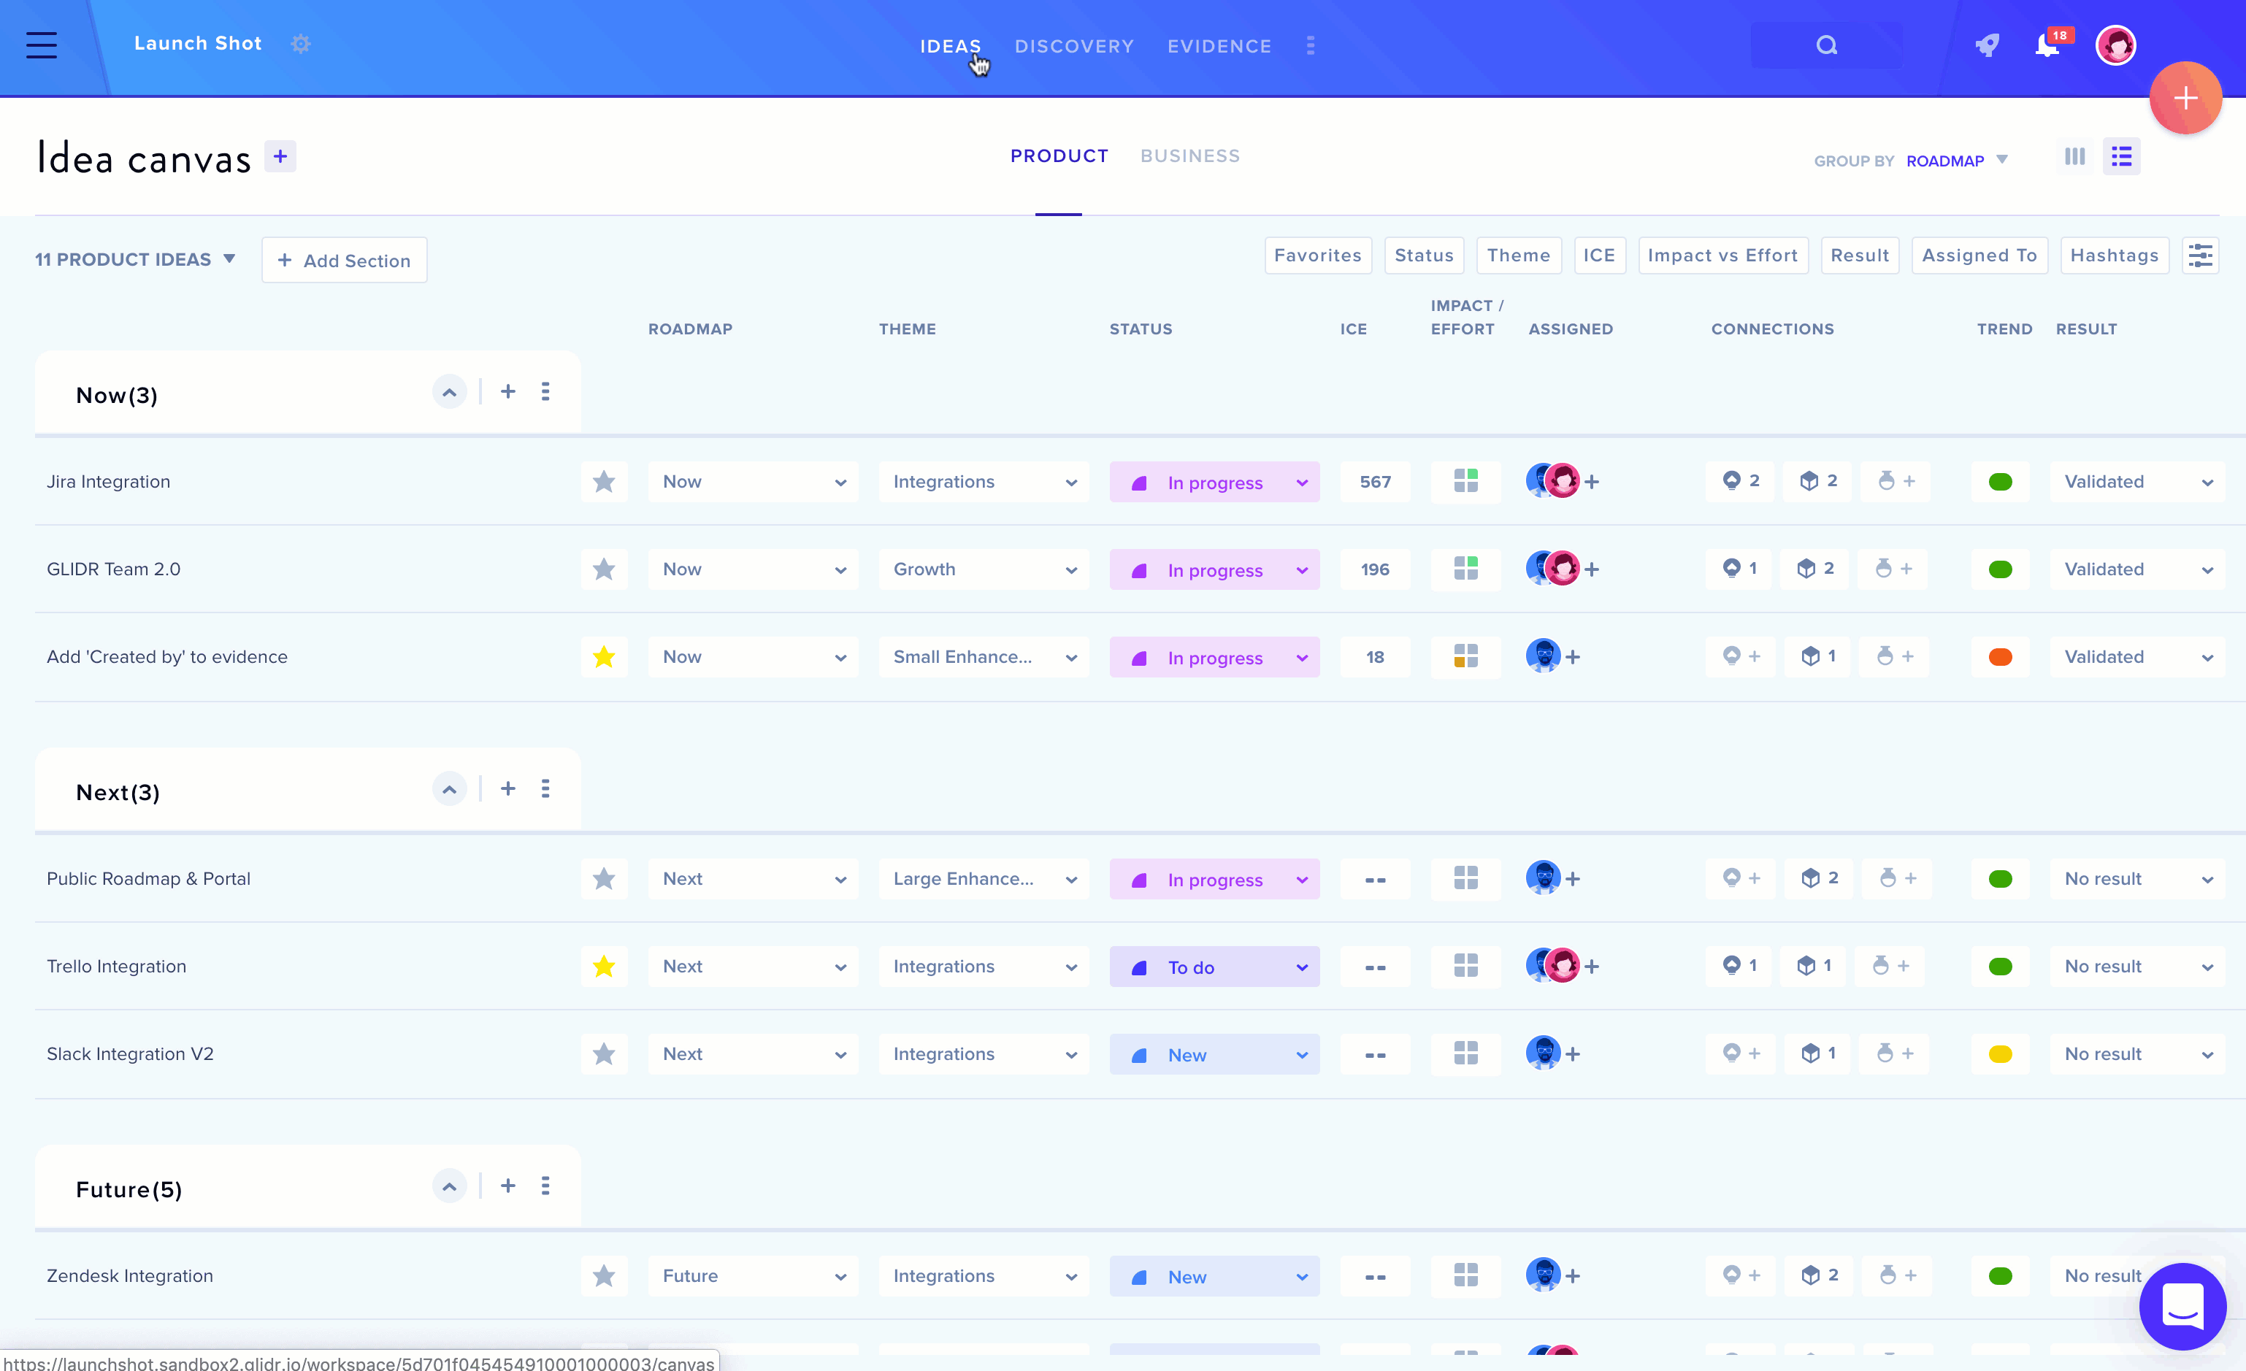Open the search box in header
The height and width of the screenshot is (1371, 2246).
(x=1825, y=45)
